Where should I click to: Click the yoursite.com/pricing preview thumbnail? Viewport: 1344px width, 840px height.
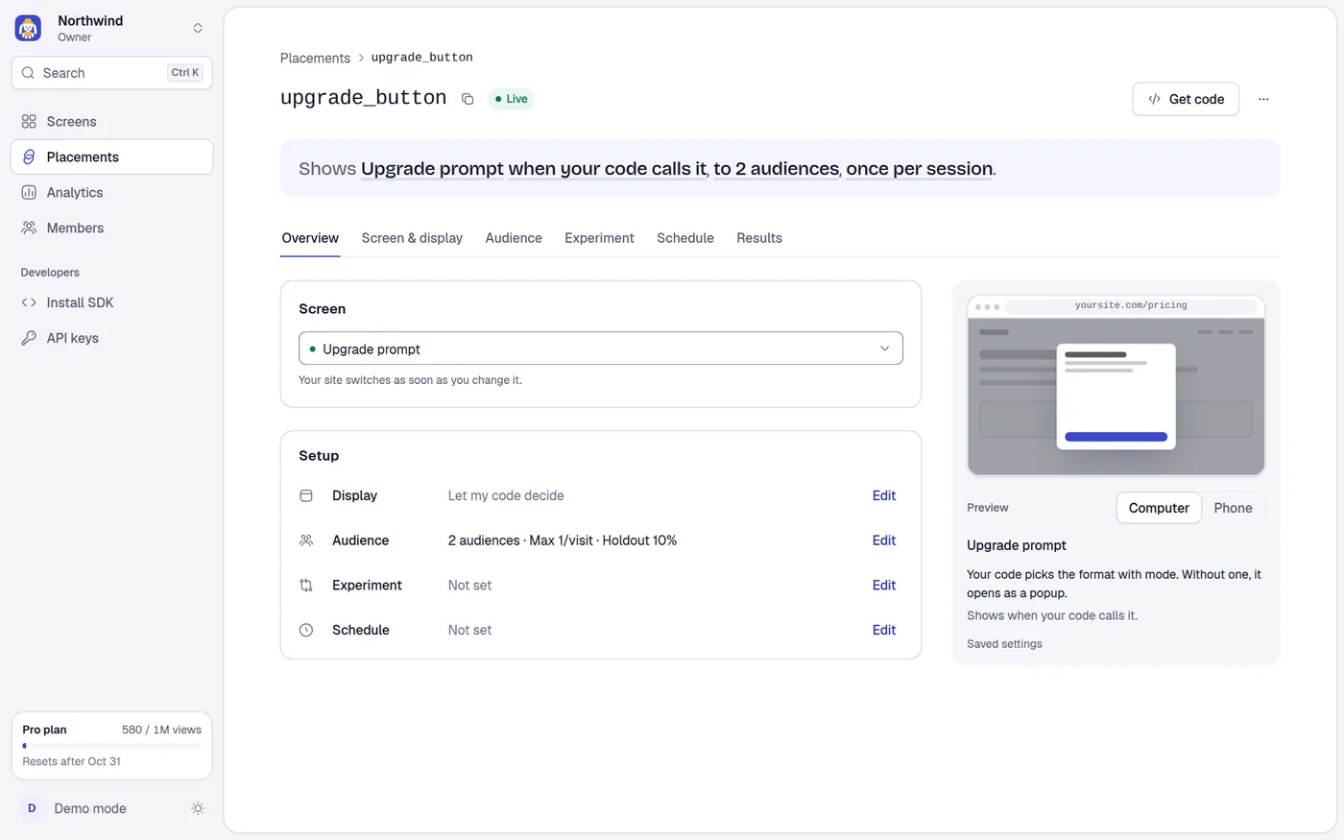click(1116, 385)
